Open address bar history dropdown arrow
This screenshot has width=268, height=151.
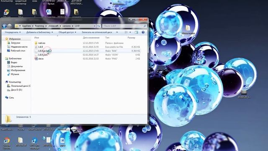(x=94, y=26)
